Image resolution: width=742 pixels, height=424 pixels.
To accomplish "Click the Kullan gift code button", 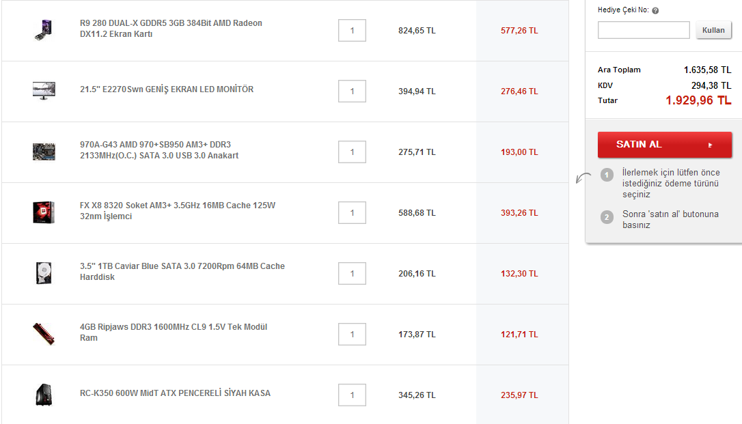I will point(713,30).
